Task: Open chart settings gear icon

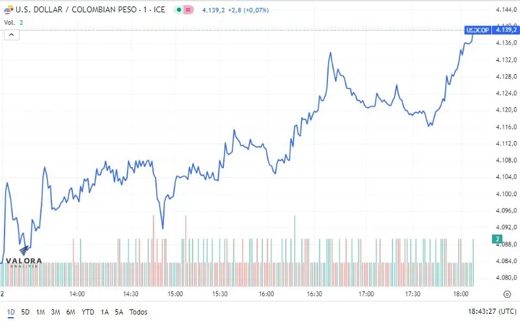Action: (x=507, y=294)
